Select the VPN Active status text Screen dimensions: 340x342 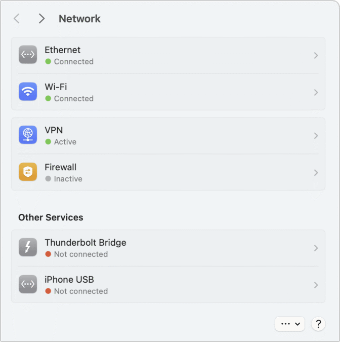click(65, 142)
